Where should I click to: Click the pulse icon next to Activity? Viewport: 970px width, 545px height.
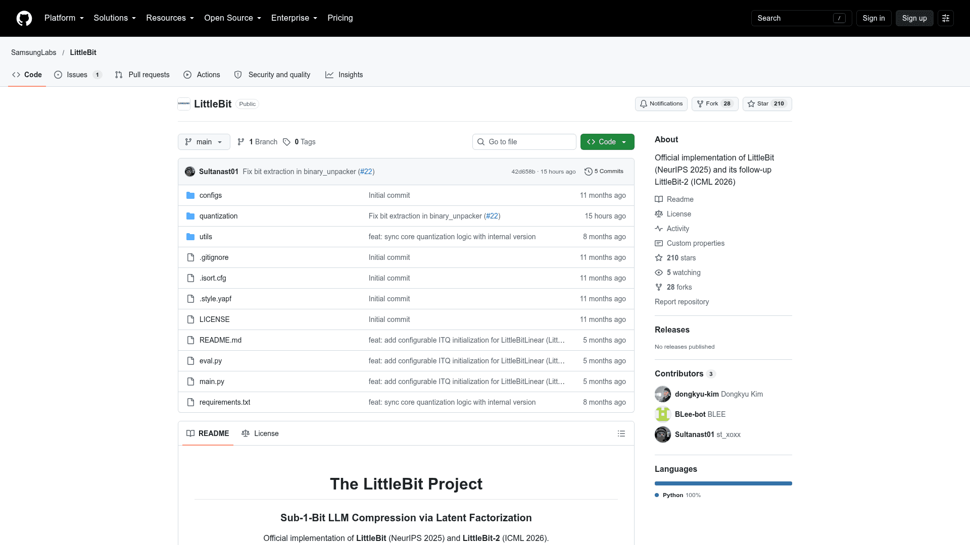point(659,229)
